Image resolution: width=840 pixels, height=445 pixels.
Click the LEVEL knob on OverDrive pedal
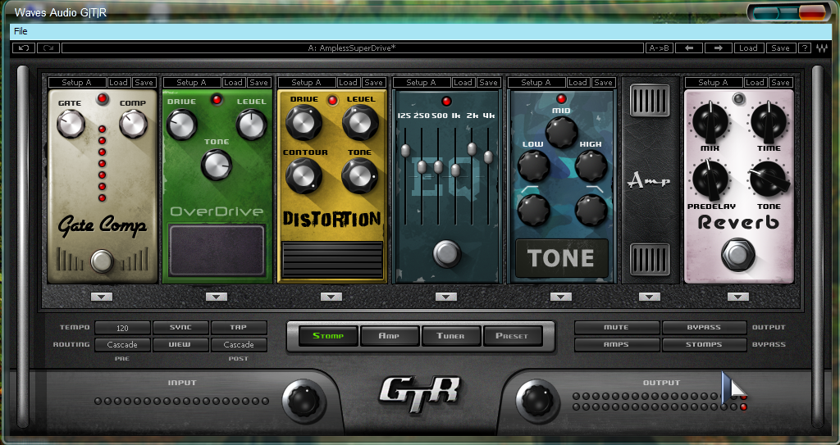point(251,125)
